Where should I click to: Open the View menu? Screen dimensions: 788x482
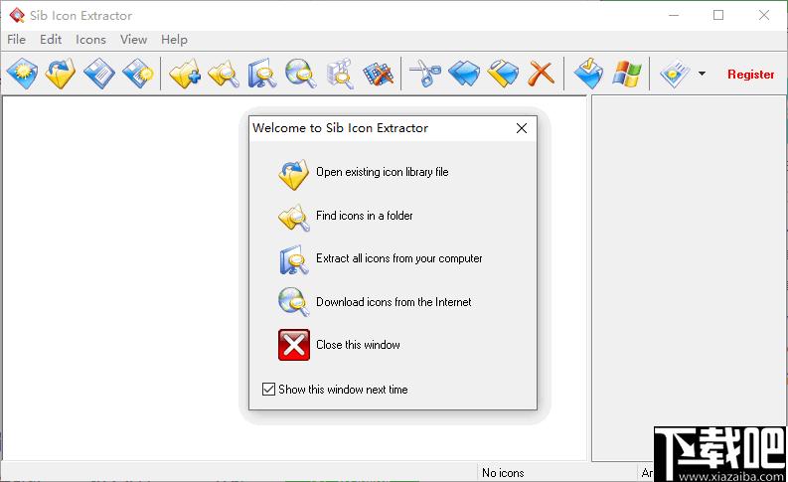click(x=133, y=40)
